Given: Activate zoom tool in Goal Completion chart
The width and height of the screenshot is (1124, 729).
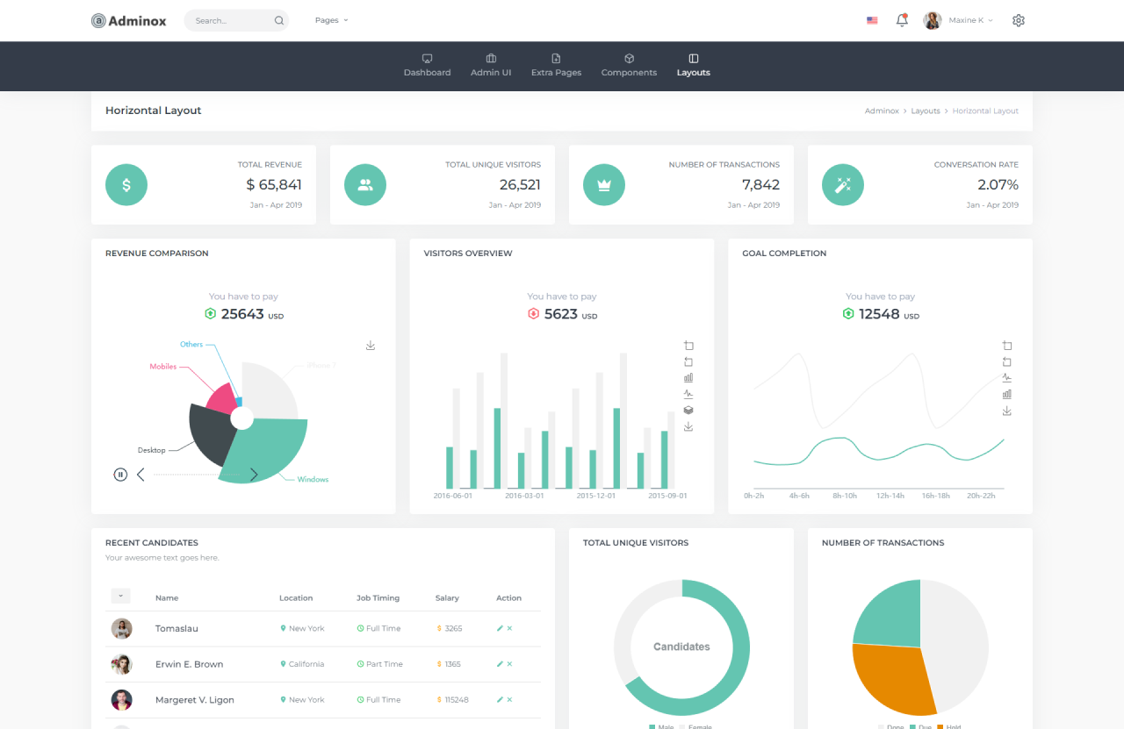Looking at the screenshot, I should pos(1007,346).
